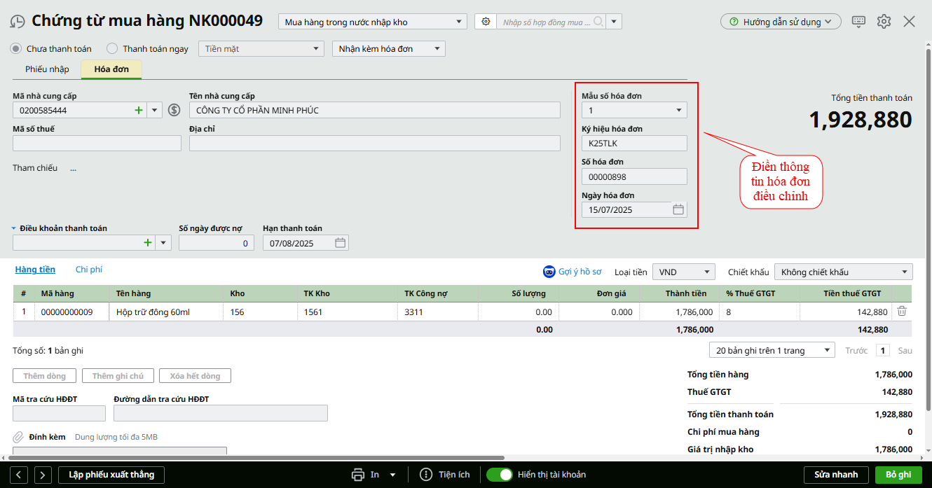This screenshot has height=488, width=932.
Task: Expand the Chiết khấu dropdown
Action: 843,272
